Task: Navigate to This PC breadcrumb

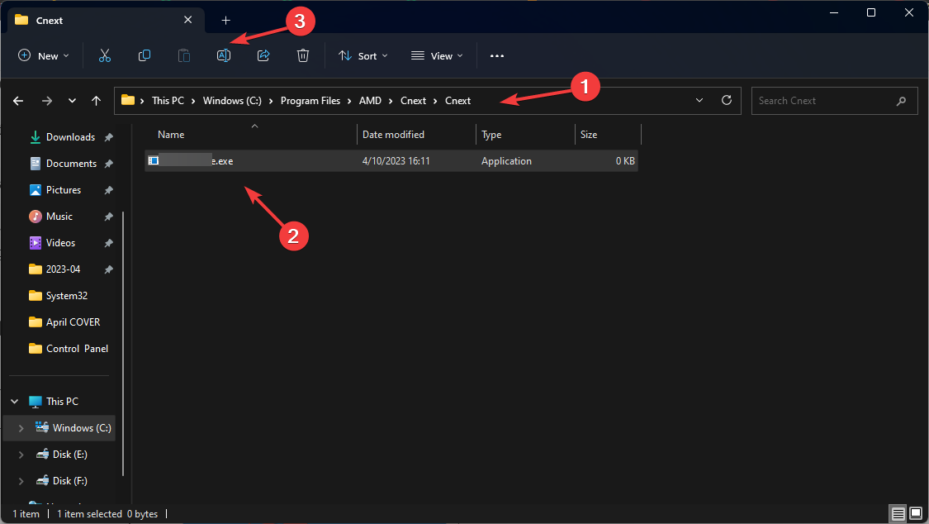Action: pyautogui.click(x=168, y=101)
